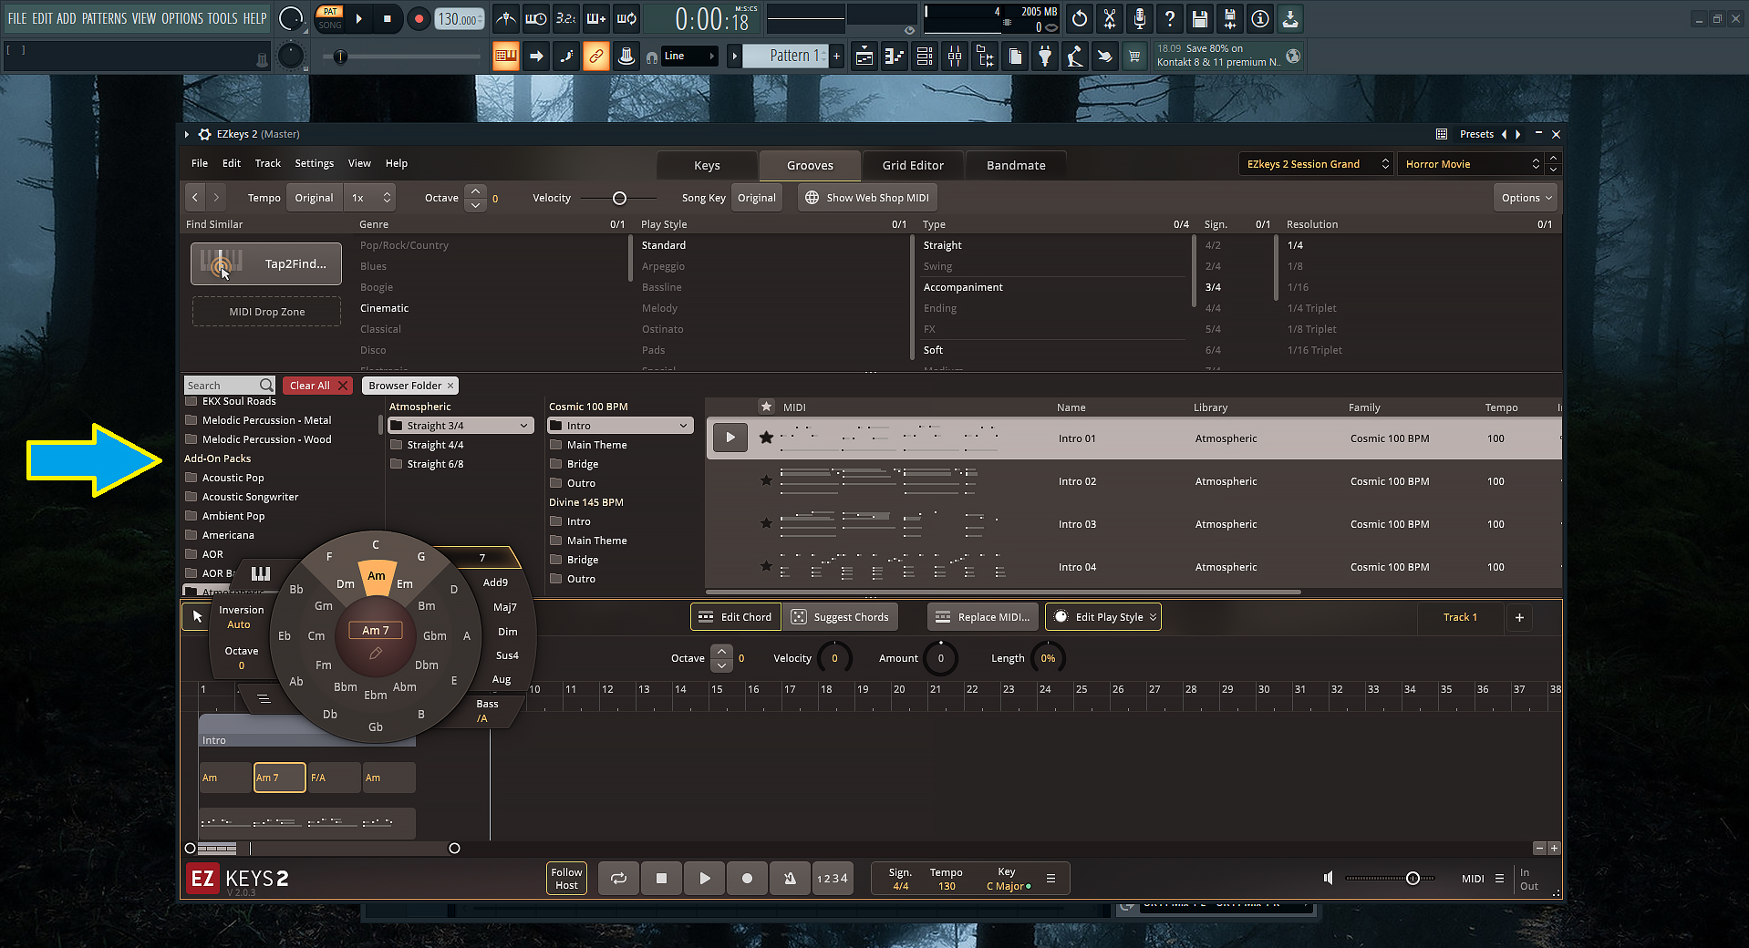
Task: Click the FL Studio metronome icon
Action: [x=506, y=18]
